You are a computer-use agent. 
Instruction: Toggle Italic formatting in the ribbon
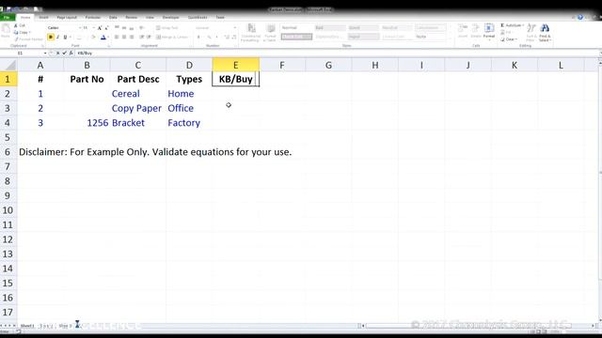click(58, 38)
